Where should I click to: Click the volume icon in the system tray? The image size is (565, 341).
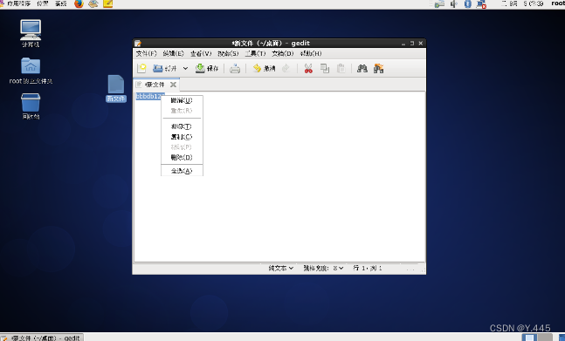[454, 4]
